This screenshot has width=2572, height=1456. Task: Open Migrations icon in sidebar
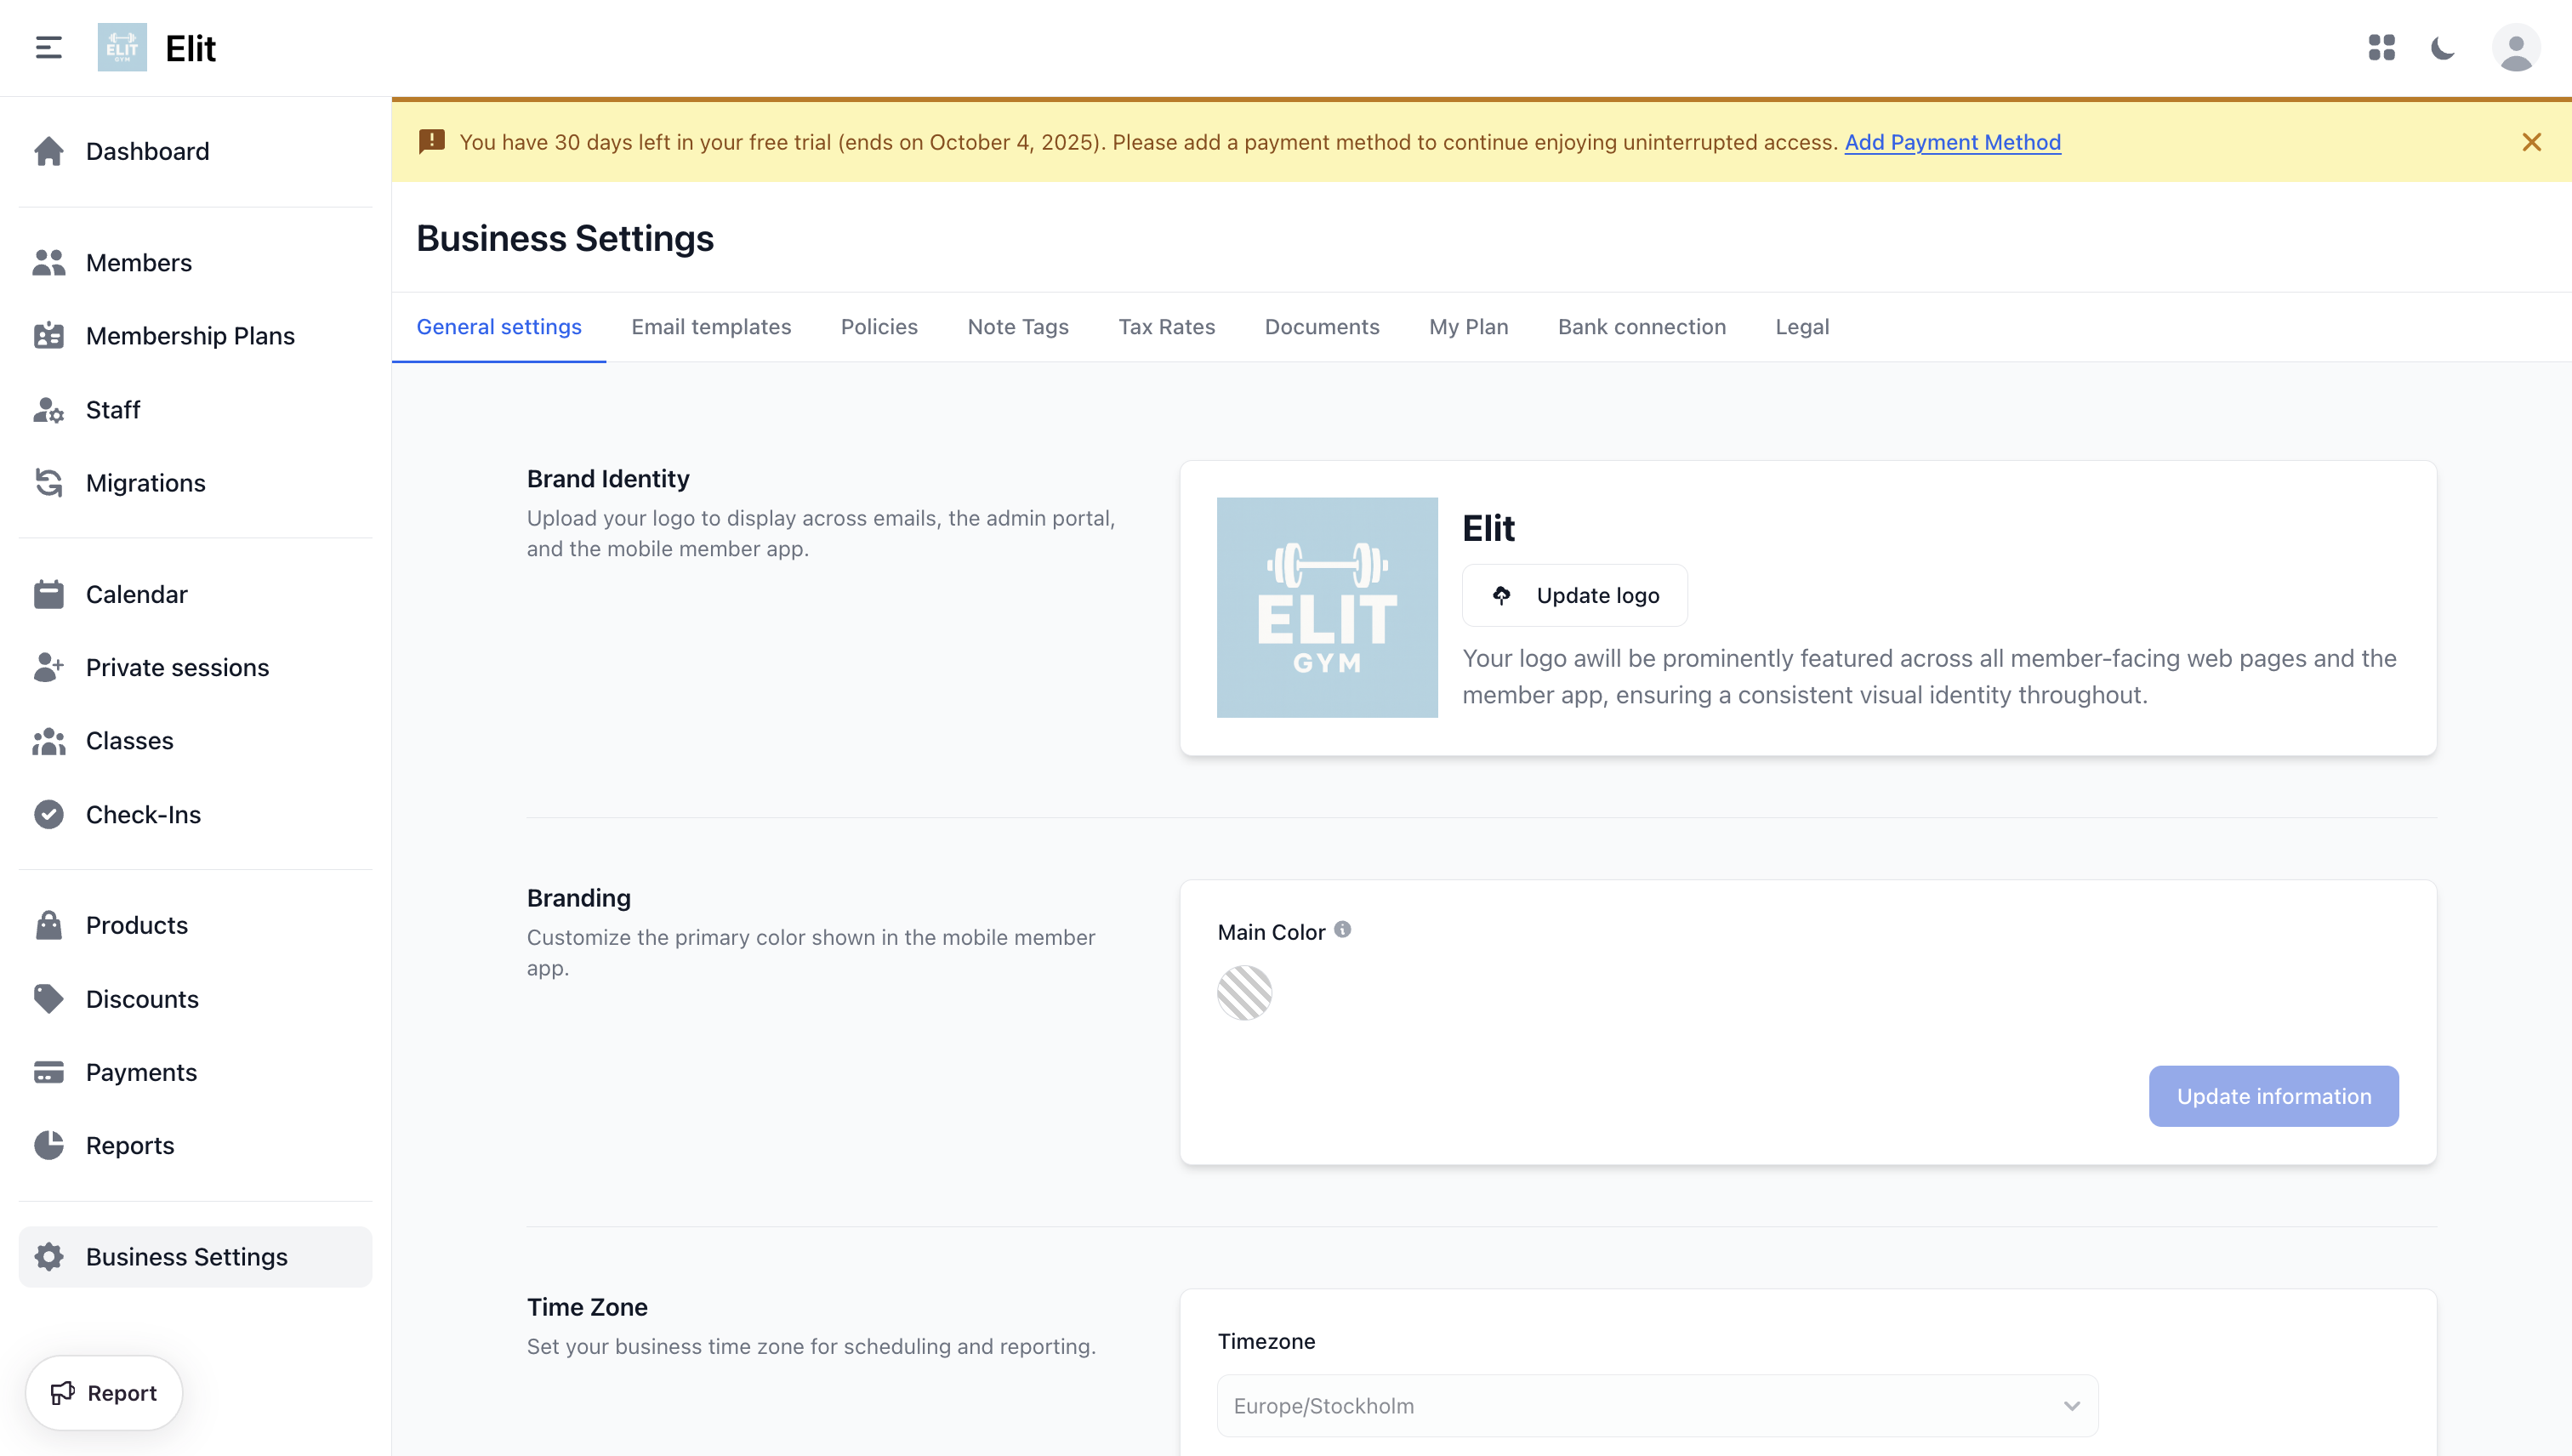[48, 483]
